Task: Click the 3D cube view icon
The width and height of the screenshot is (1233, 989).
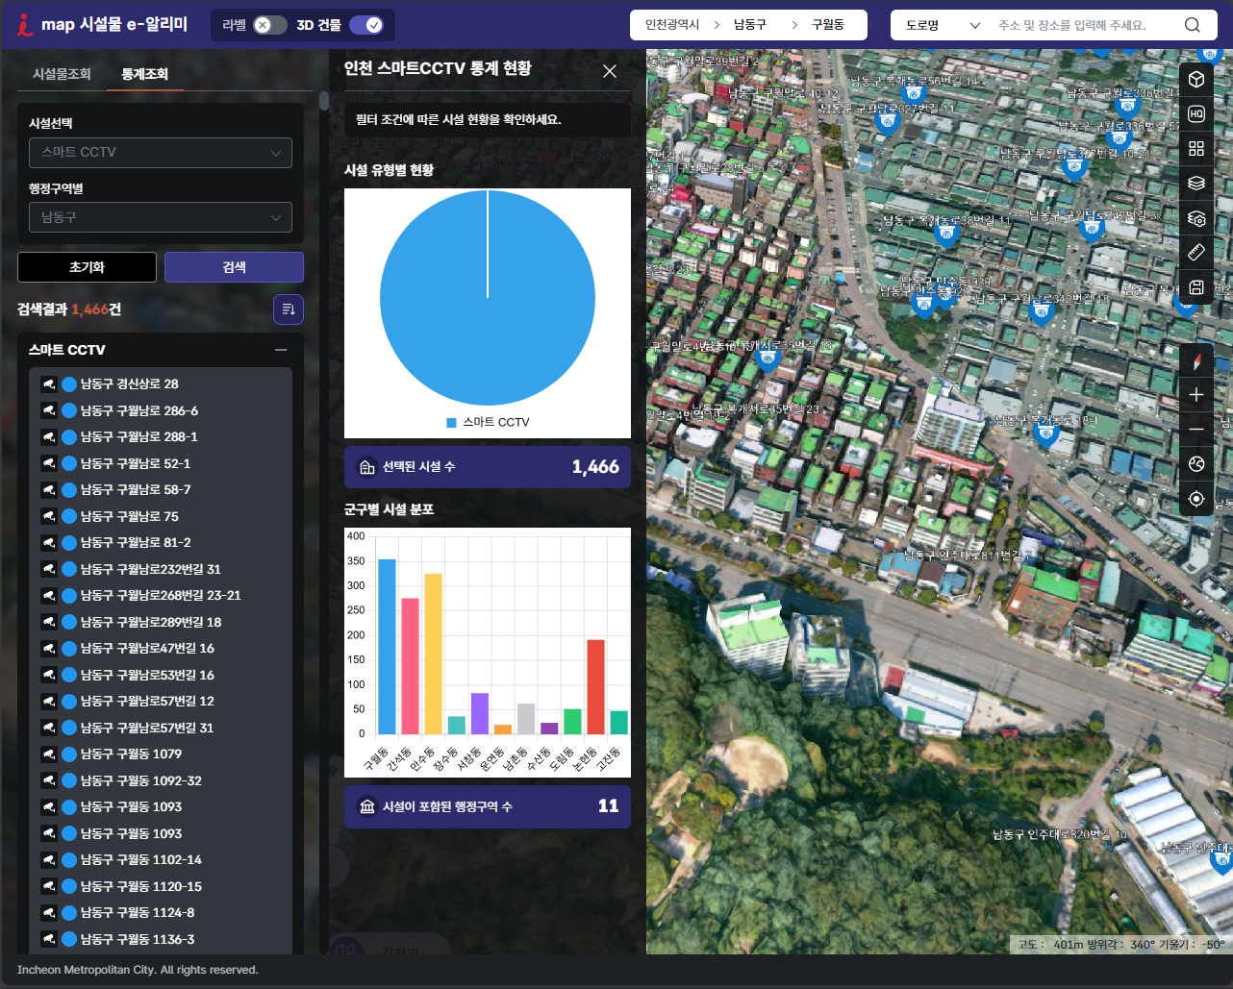Action: click(x=1196, y=79)
